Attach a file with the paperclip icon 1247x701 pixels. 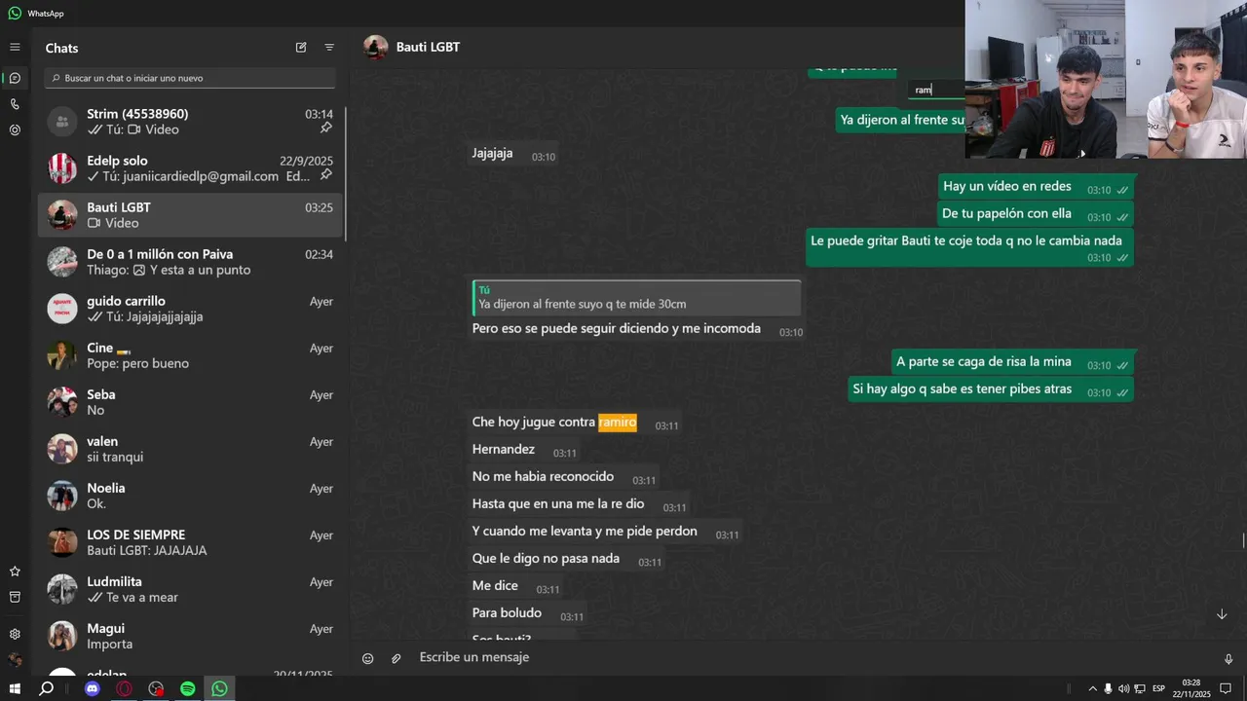click(x=397, y=658)
